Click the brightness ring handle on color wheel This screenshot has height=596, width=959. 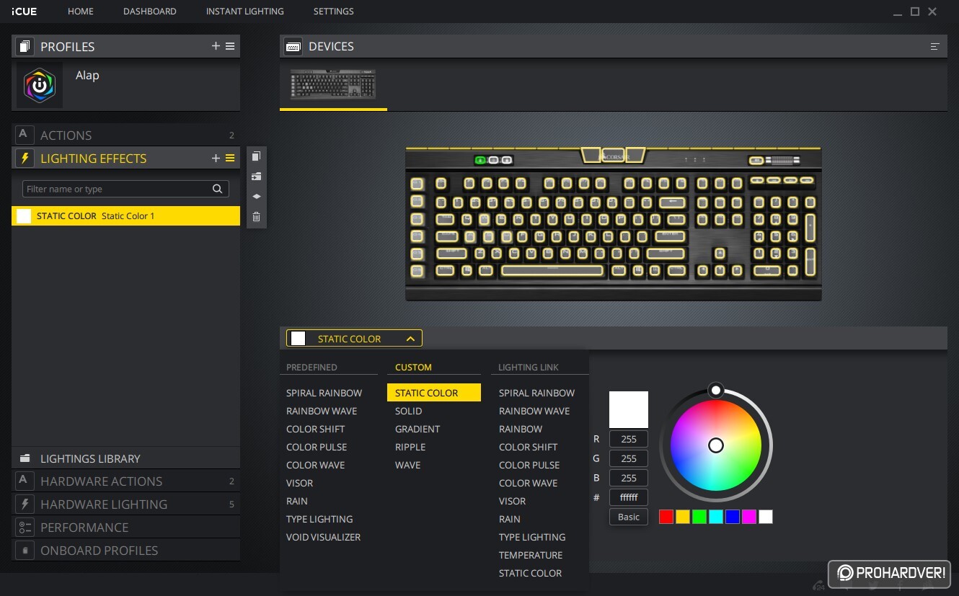715,391
